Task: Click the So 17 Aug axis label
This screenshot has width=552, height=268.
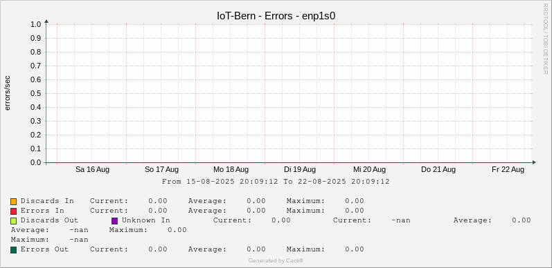Action: pos(161,170)
